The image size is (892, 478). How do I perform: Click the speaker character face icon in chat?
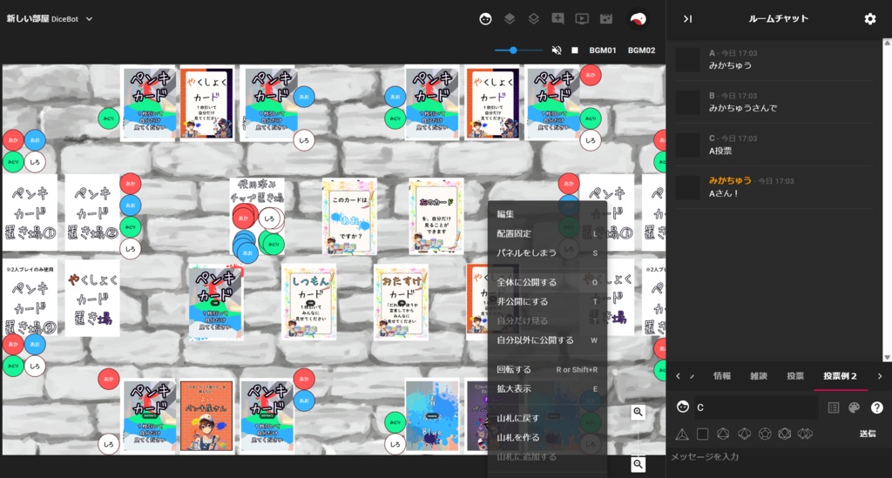tap(683, 407)
